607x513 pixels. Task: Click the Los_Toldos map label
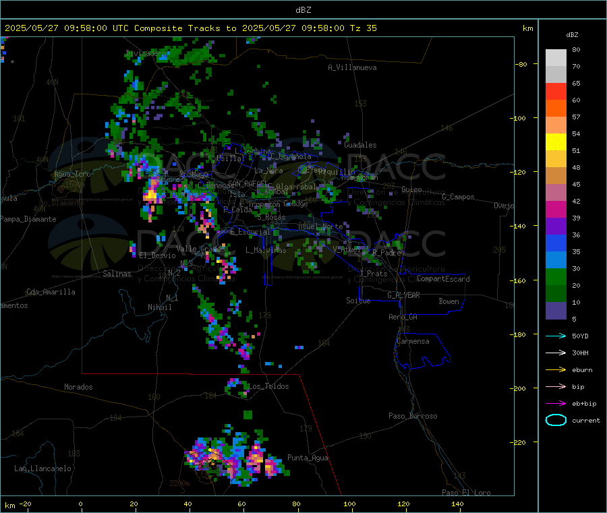268,386
